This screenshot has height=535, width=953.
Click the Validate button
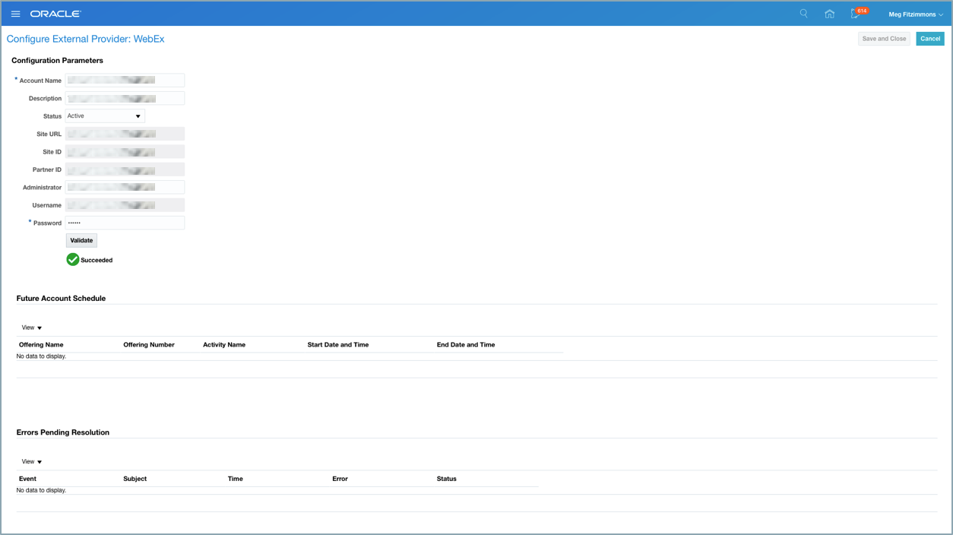click(81, 240)
